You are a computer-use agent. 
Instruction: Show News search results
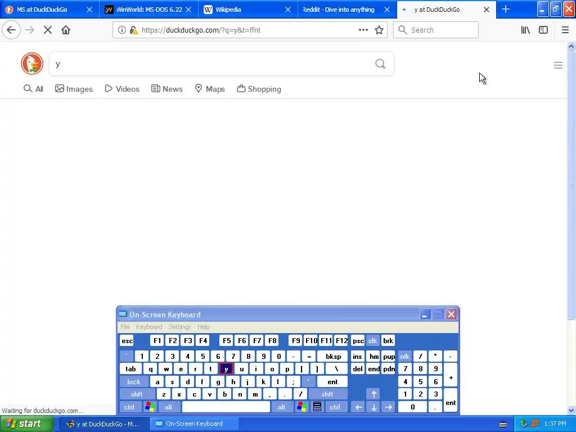coord(167,89)
